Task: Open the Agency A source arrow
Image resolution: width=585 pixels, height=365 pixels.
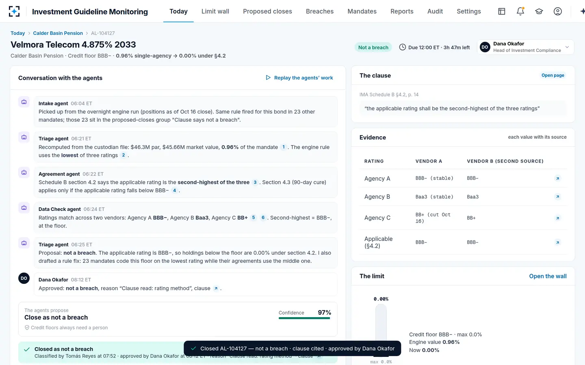Action: pyautogui.click(x=558, y=178)
